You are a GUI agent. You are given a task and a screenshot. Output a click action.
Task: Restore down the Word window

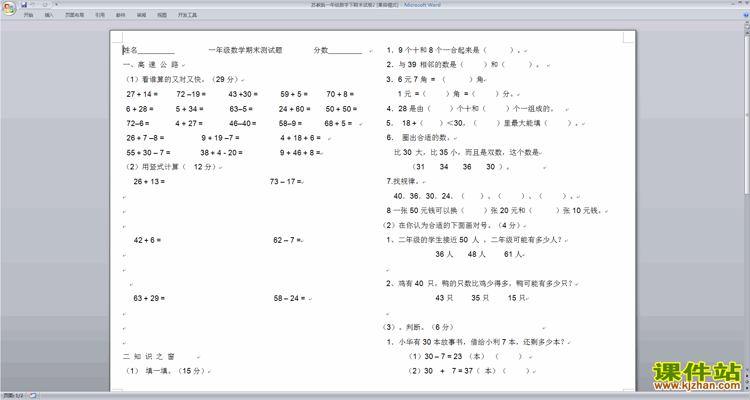(740, 3)
